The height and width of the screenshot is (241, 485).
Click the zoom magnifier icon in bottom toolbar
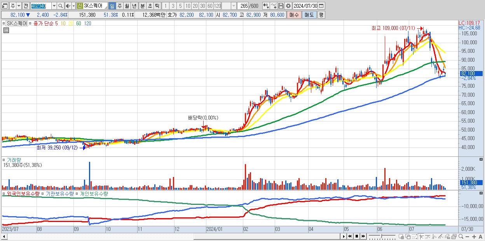tap(461, 236)
